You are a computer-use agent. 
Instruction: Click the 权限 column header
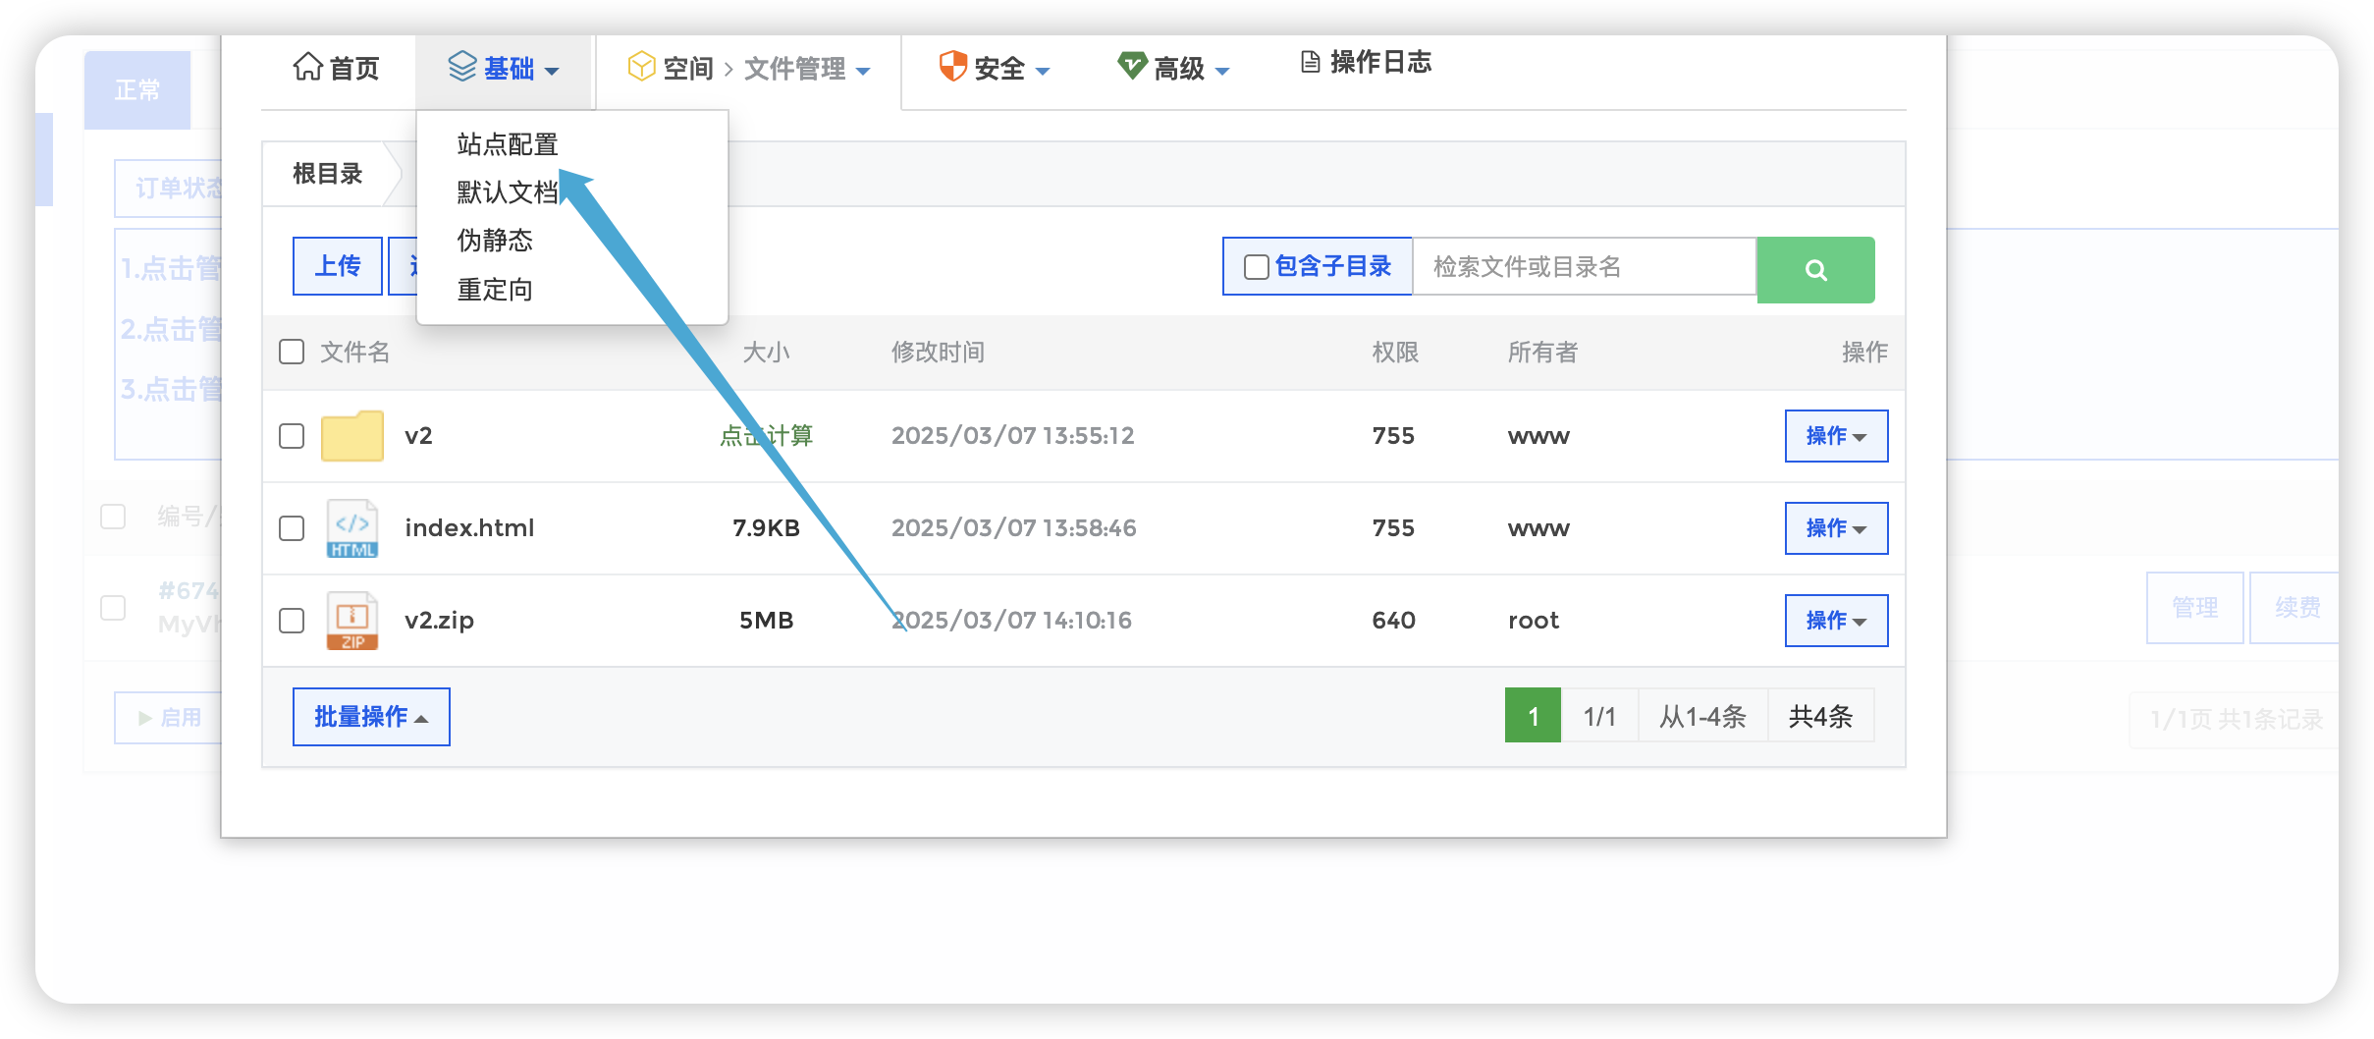click(x=1395, y=352)
